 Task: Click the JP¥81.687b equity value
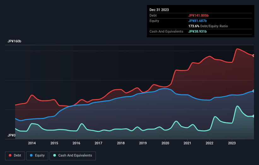197,21
